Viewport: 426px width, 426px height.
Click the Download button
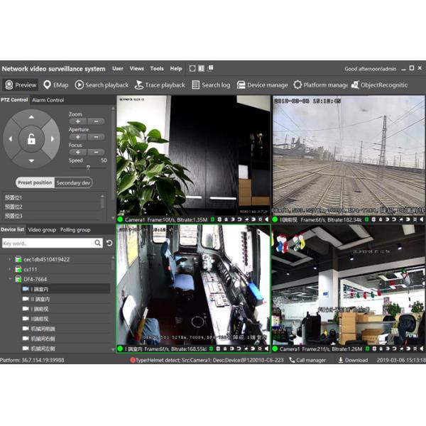click(x=353, y=360)
